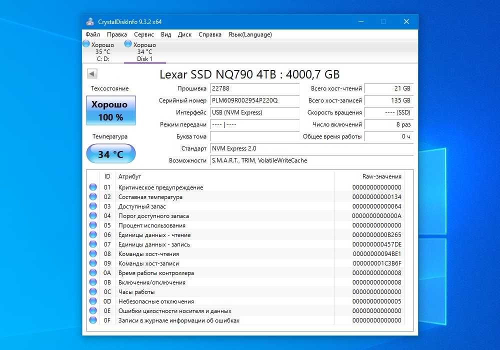Click the Хорошо 100 % health status button
This screenshot has width=500, height=350.
point(111,110)
